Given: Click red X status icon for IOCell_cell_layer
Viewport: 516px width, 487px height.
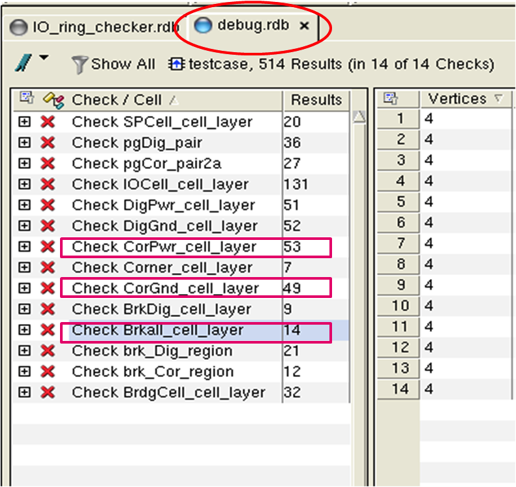Looking at the screenshot, I should (47, 184).
